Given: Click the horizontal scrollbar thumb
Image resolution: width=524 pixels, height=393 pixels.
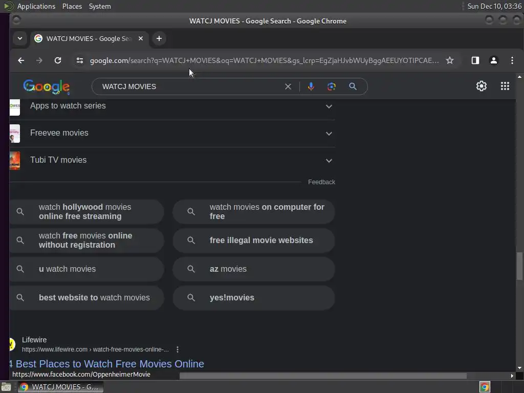Looking at the screenshot, I should [323, 376].
